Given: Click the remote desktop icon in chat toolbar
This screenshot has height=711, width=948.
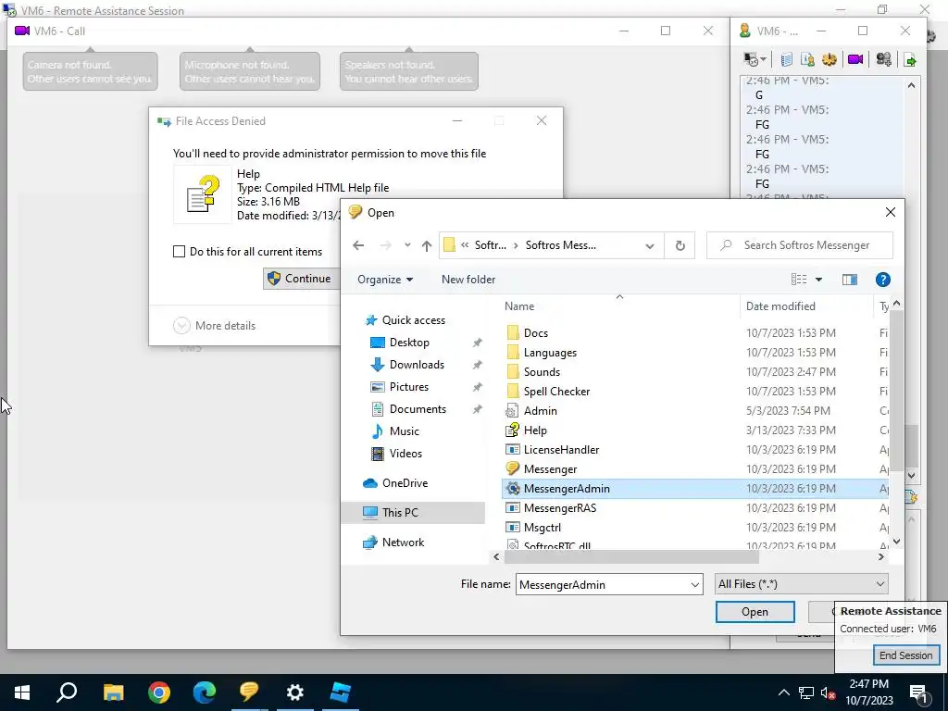Looking at the screenshot, I should [751, 59].
